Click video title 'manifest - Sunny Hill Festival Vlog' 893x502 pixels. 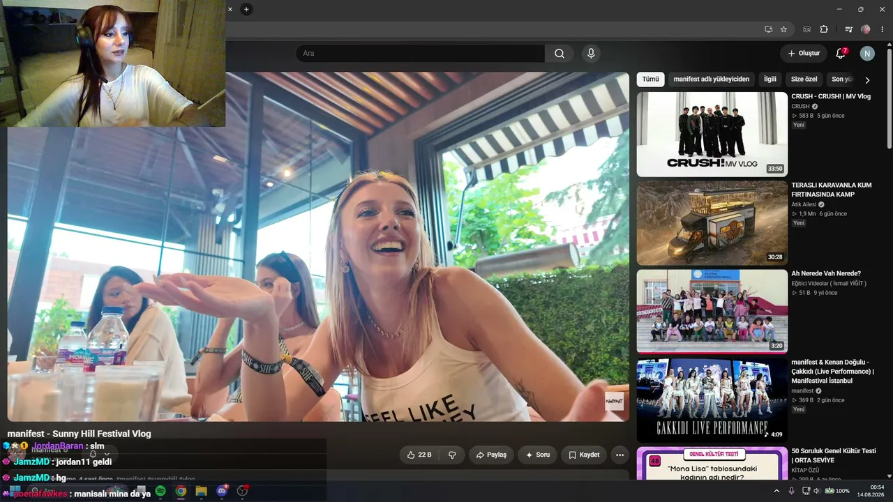click(x=79, y=434)
